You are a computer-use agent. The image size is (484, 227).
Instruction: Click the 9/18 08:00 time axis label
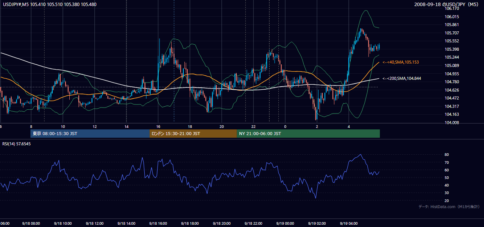click(x=31, y=224)
